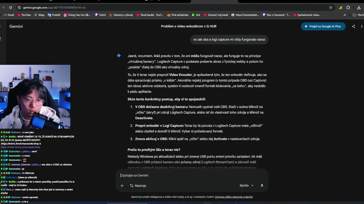Activate the microphone voice input icon
The image size is (364, 204).
[x=262, y=186]
